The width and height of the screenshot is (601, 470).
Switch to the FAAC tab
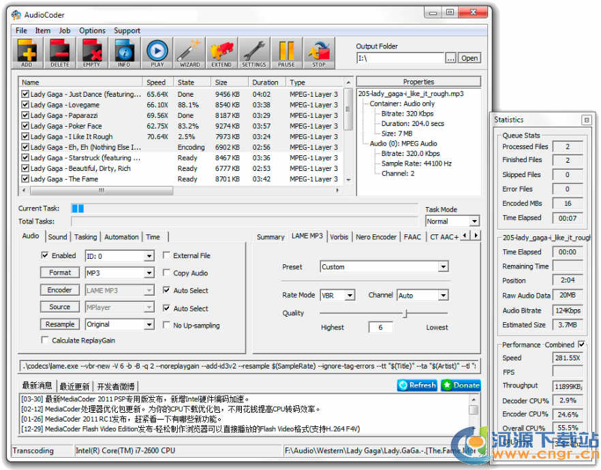tap(412, 237)
